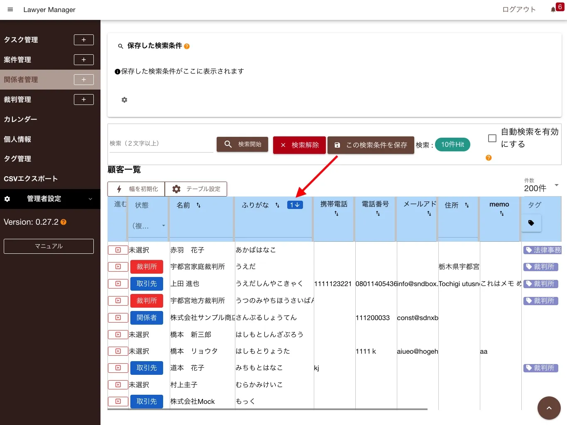Click the 裁判所 status badge for 宇都宮地方裁判所
This screenshot has width=567, height=425.
[x=147, y=301]
